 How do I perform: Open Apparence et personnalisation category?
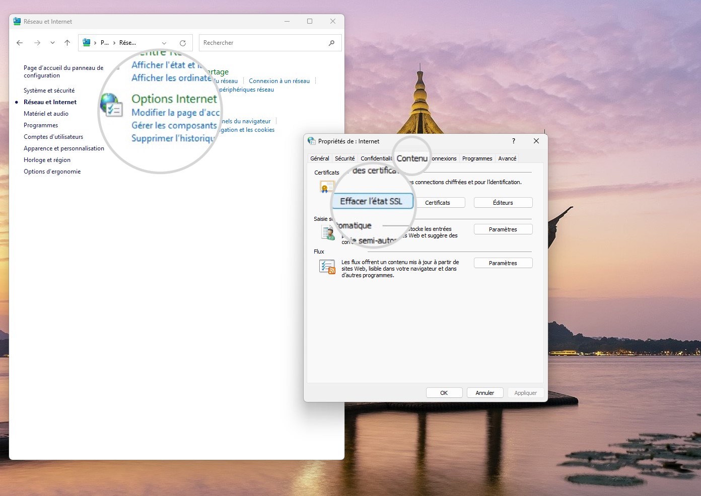coord(64,148)
